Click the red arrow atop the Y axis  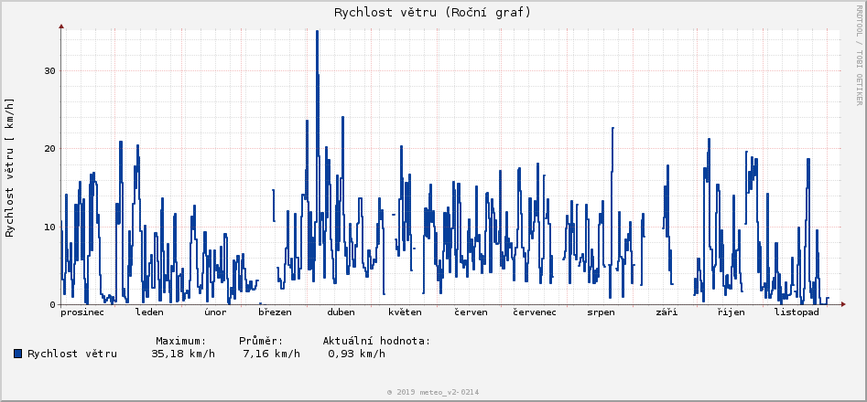point(61,26)
